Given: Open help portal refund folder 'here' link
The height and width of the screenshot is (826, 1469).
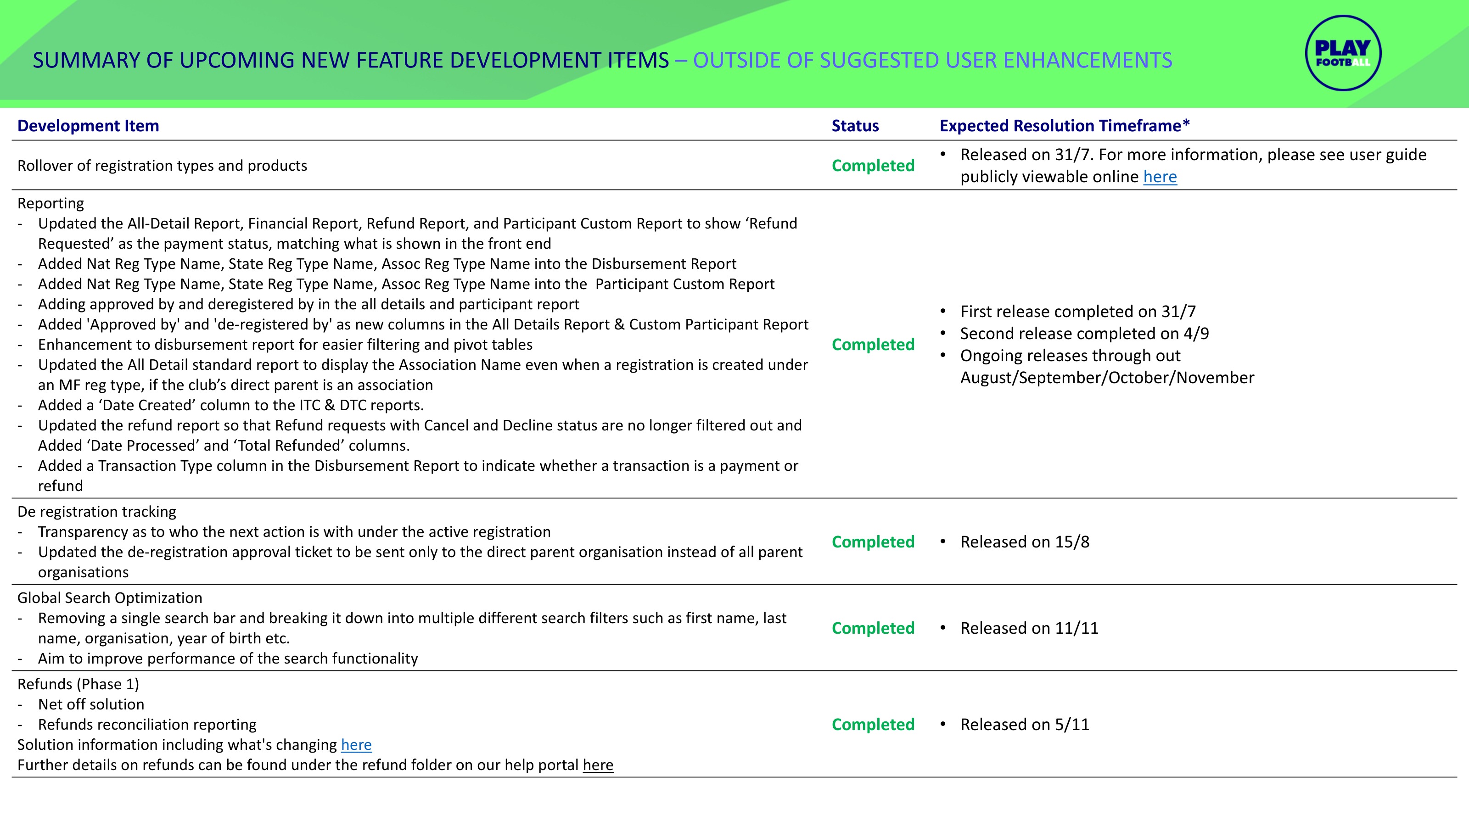Looking at the screenshot, I should pos(598,765).
